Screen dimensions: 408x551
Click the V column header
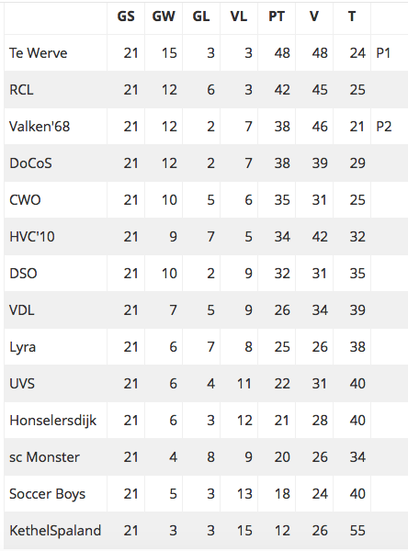pyautogui.click(x=314, y=17)
